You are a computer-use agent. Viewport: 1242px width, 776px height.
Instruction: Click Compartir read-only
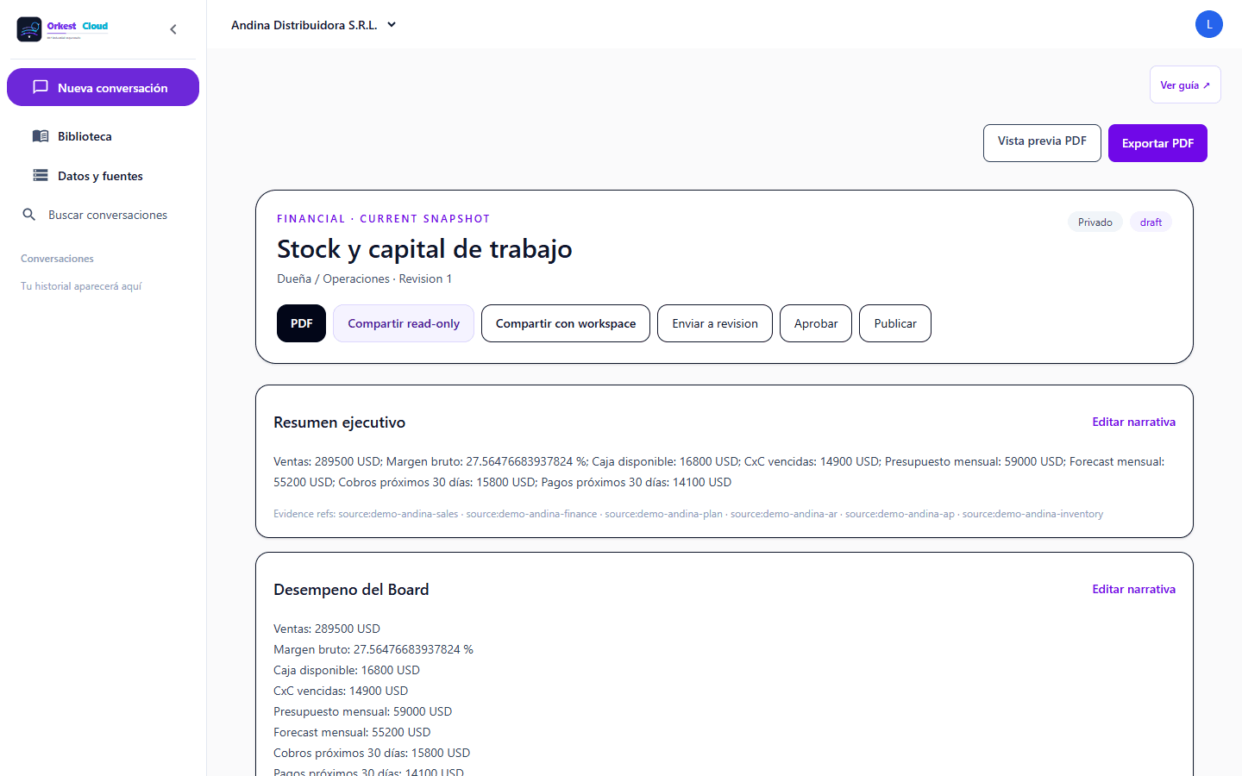pyautogui.click(x=404, y=323)
